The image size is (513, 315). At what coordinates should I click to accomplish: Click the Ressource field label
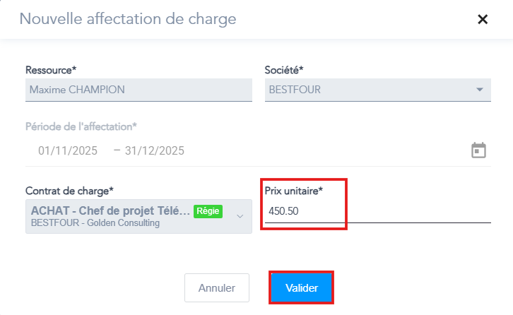51,70
